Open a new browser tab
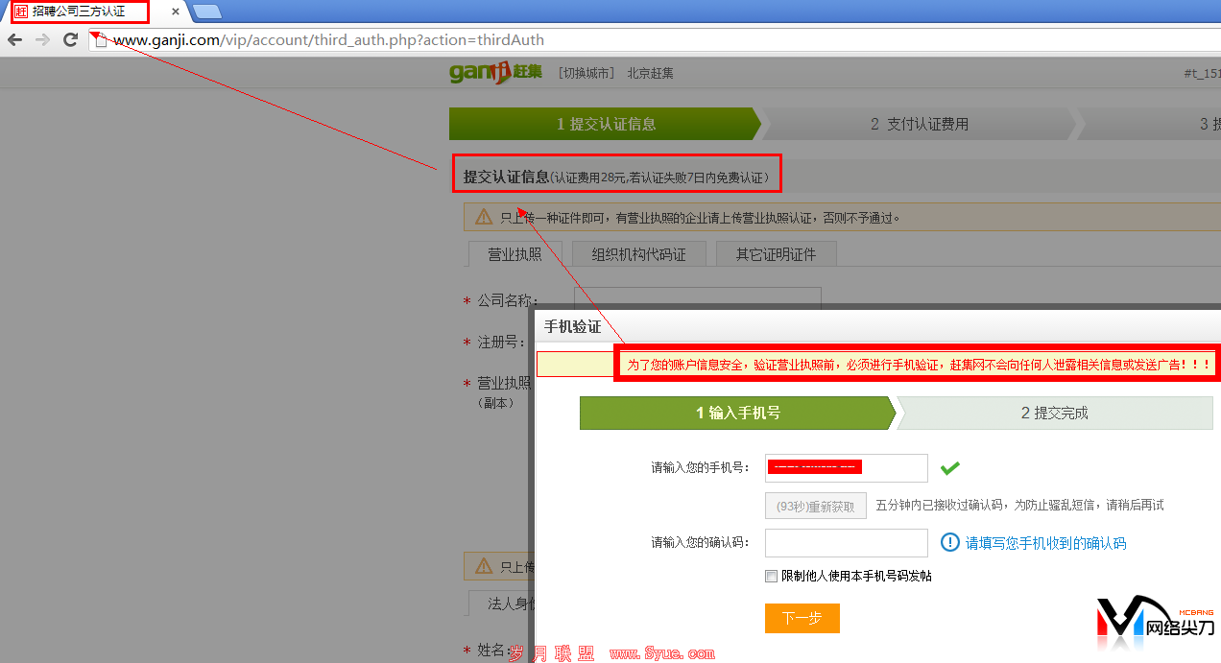The image size is (1221, 663). click(206, 12)
